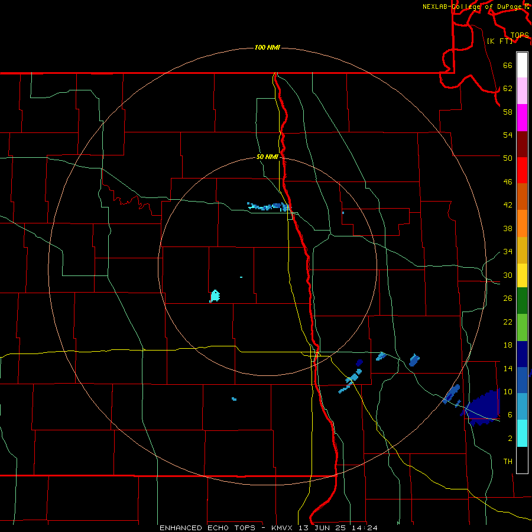The image size is (532, 532).
Task: Pick the bright yellow legend swatch
Action: pos(522,275)
